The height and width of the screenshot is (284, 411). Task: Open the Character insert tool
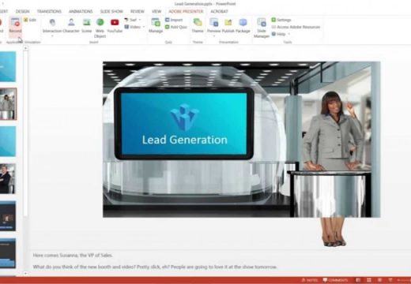click(71, 26)
